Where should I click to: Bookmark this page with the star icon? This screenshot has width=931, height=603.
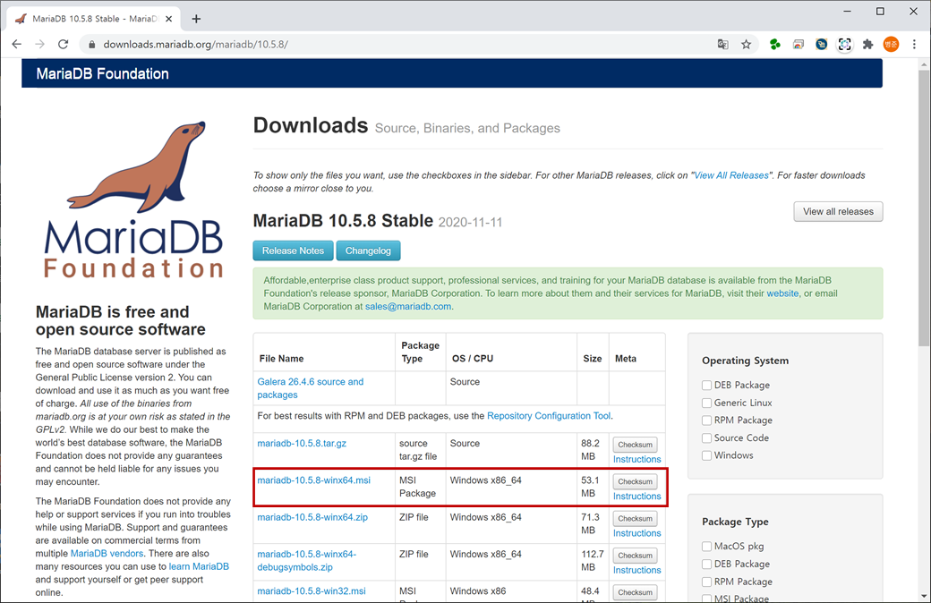pyautogui.click(x=747, y=44)
